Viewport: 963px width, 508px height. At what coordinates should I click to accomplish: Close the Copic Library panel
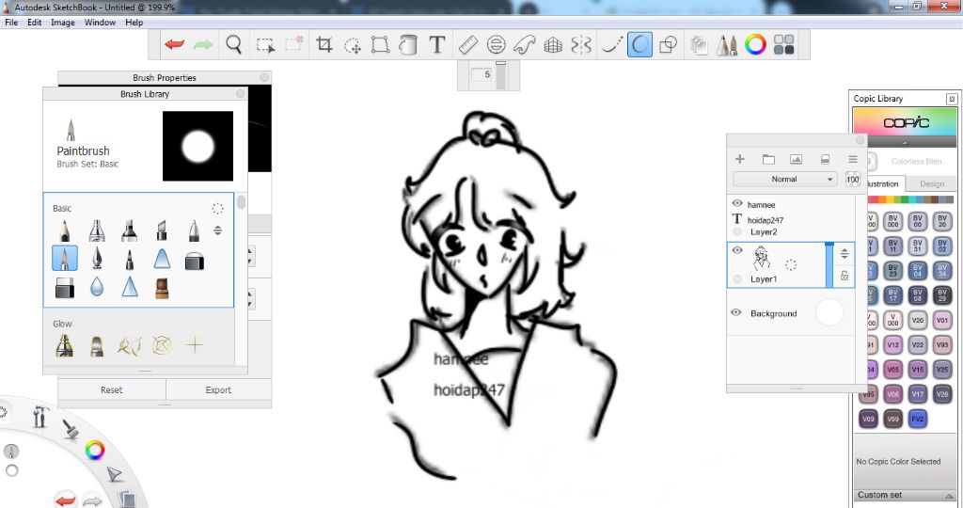[952, 99]
